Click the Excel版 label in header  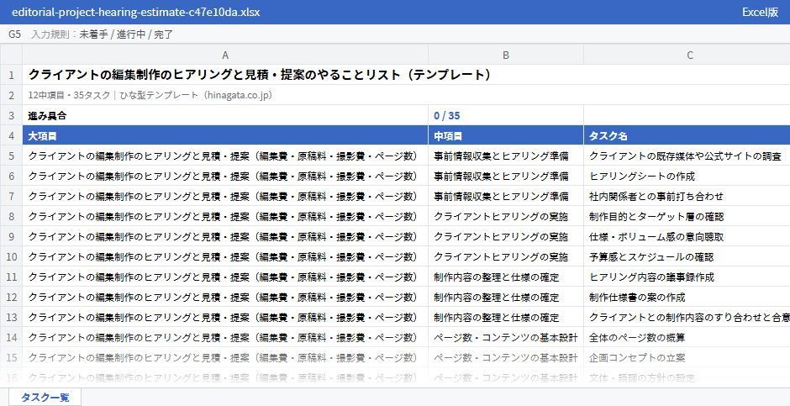(760, 12)
